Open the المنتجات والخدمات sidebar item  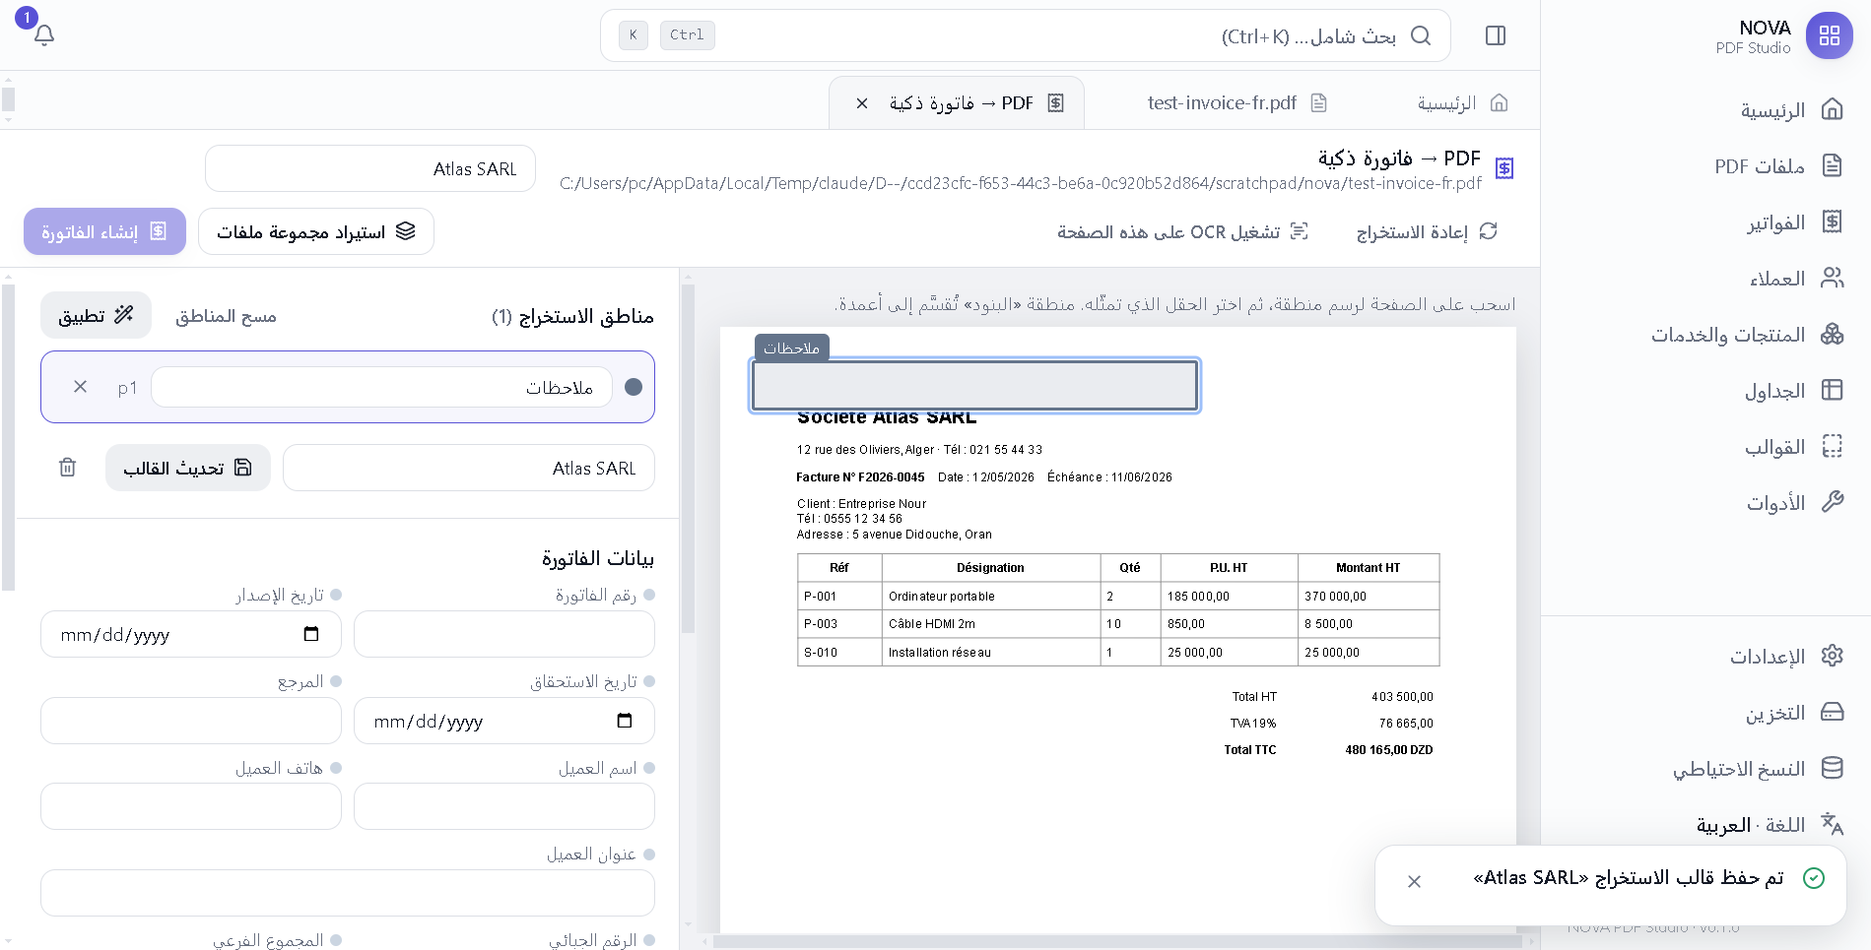click(1742, 335)
